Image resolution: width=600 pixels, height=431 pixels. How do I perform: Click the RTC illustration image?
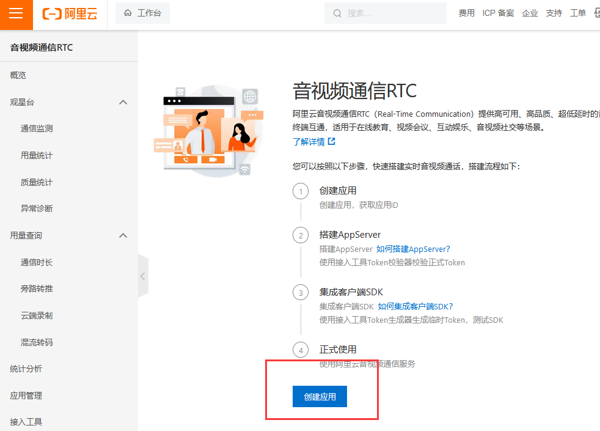click(x=209, y=131)
